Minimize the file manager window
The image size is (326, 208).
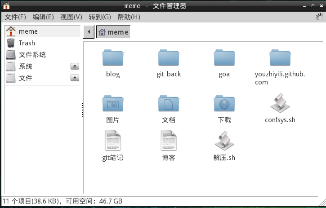point(304,6)
